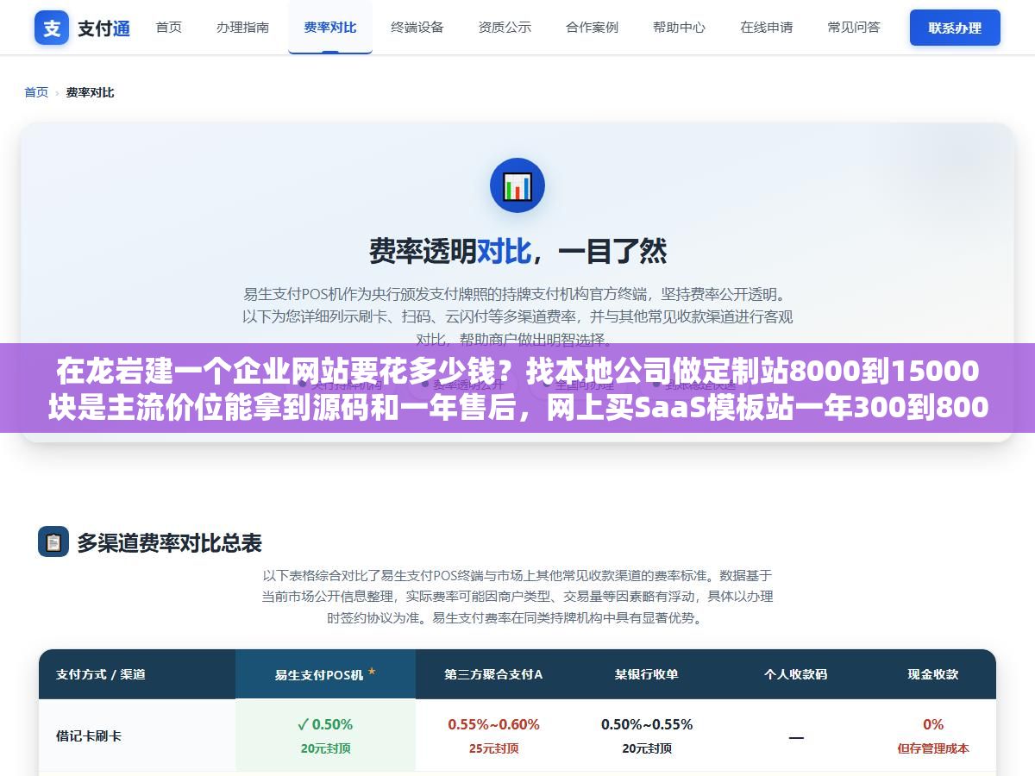
Task: Click the 但存管理成本 note
Action: [933, 748]
